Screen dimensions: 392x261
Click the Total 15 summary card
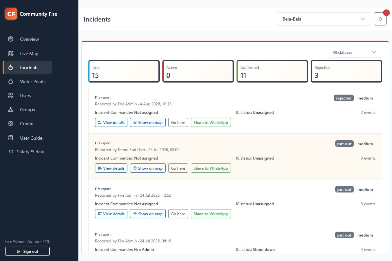pyautogui.click(x=124, y=71)
